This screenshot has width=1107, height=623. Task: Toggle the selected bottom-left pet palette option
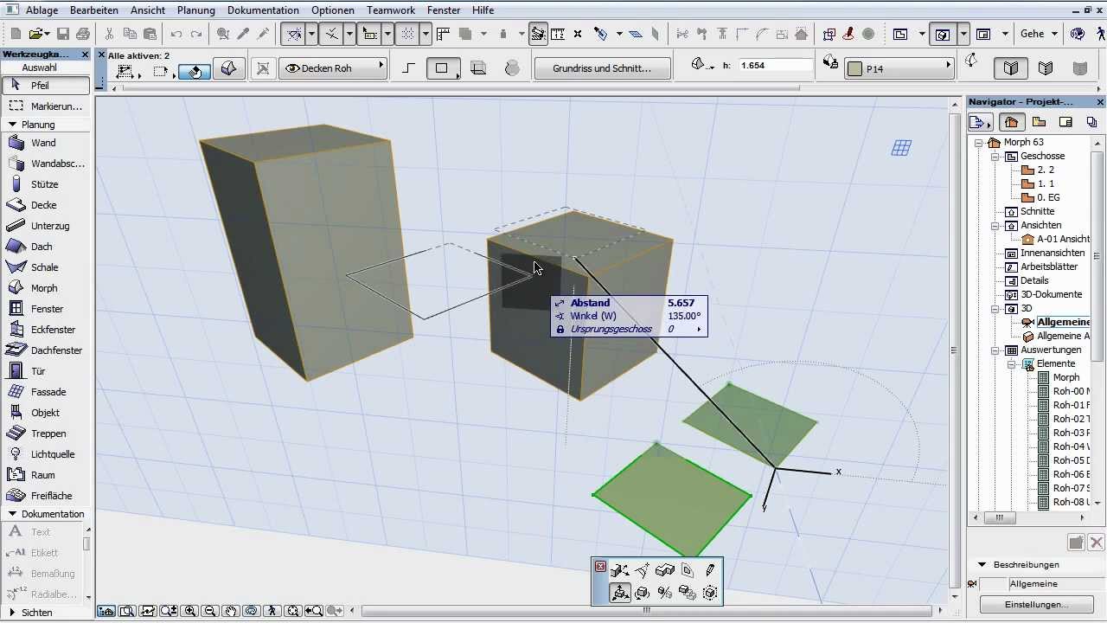620,593
